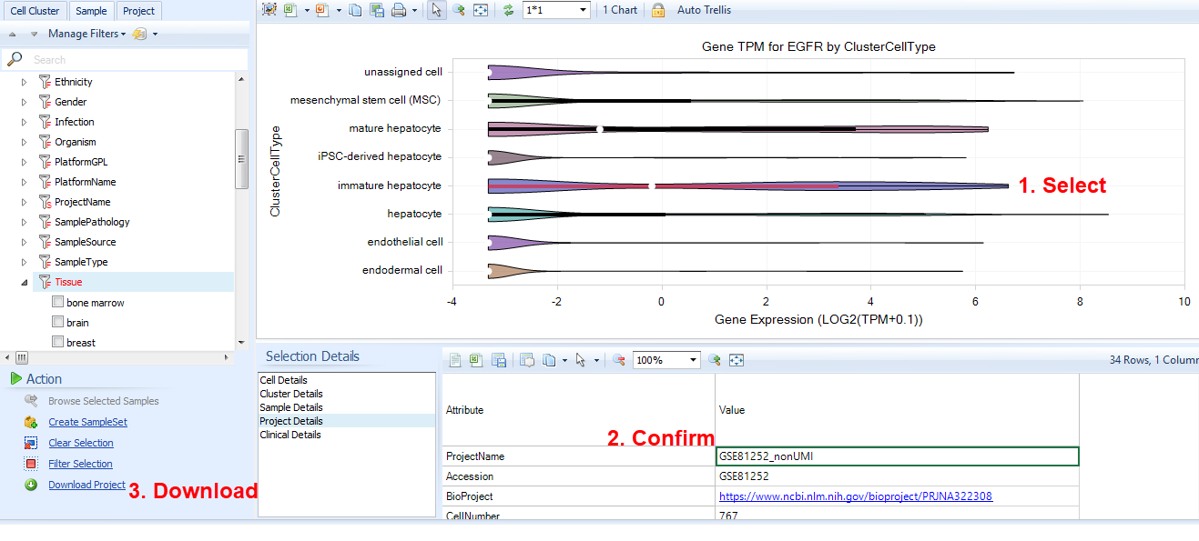Click the move-down arrow beside Manage Filters
The width and height of the screenshot is (1199, 541).
(34, 34)
